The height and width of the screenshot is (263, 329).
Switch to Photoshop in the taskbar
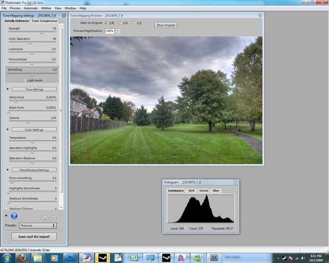click(x=71, y=258)
